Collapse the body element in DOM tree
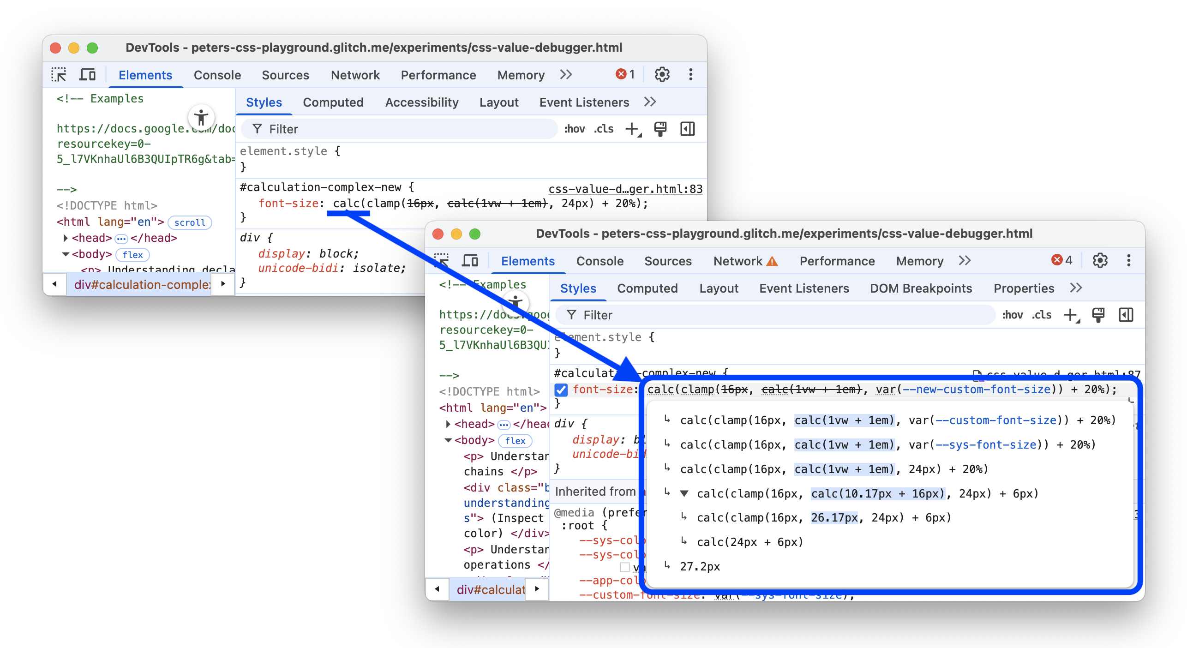 coord(448,440)
